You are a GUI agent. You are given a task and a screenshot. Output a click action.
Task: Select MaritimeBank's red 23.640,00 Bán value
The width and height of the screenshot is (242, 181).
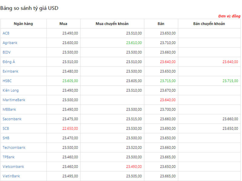tap(168, 100)
